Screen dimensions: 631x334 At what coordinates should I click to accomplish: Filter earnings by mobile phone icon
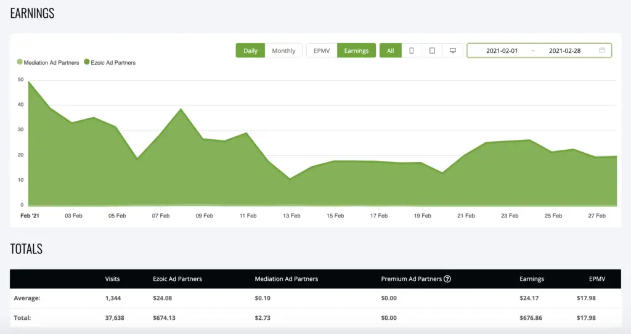411,51
